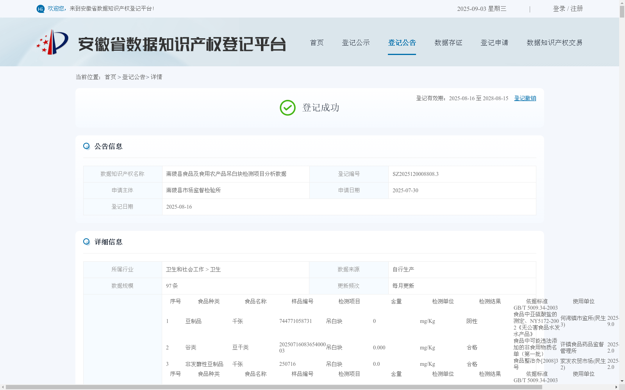Viewport: 625px width, 390px height.
Task: Click the applicant 南陵县市场监督检验所
Action: click(x=193, y=190)
